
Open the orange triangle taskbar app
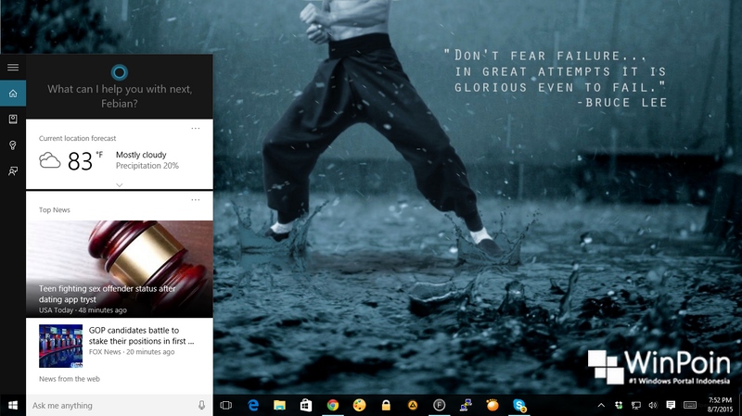pyautogui.click(x=413, y=405)
